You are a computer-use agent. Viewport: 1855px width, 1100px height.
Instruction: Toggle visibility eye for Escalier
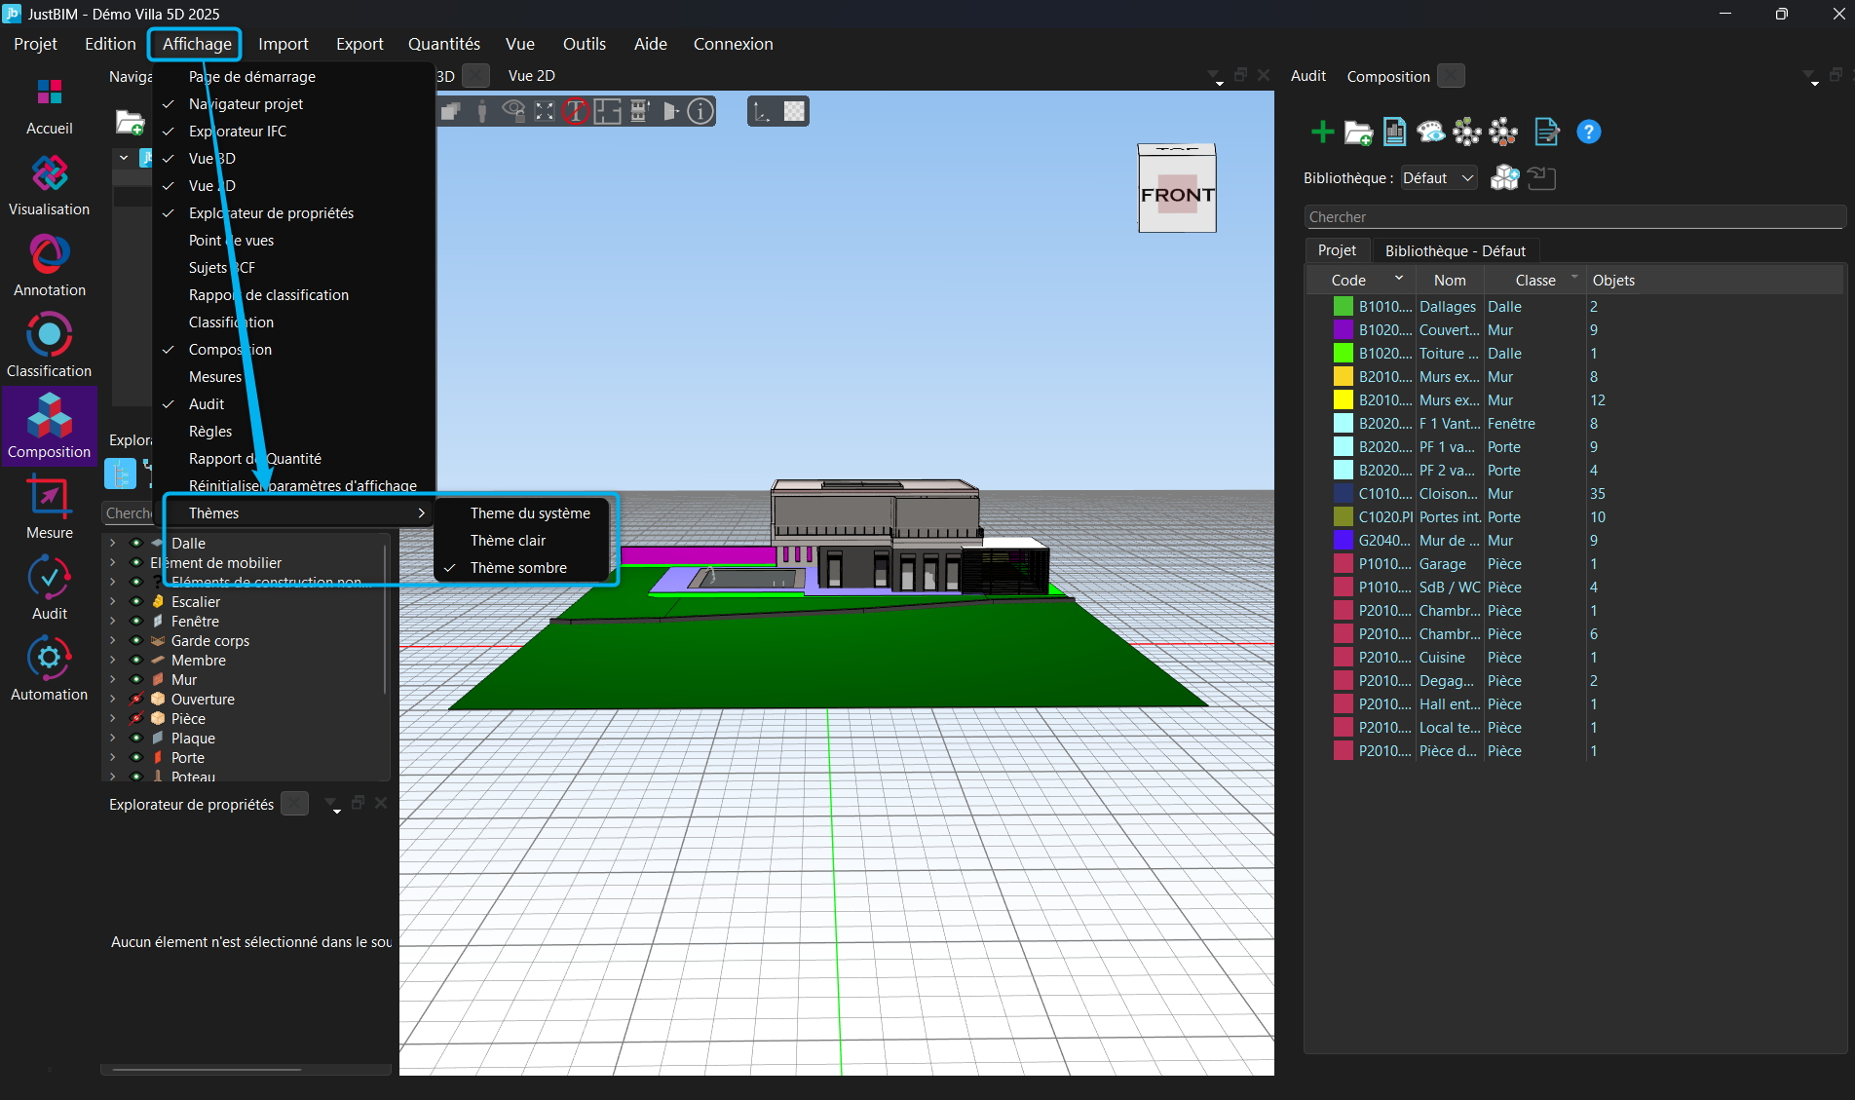tap(136, 602)
